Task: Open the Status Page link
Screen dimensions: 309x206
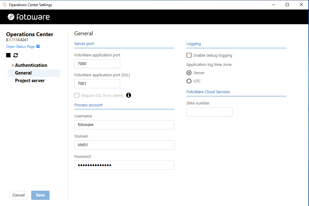Action: [20, 47]
